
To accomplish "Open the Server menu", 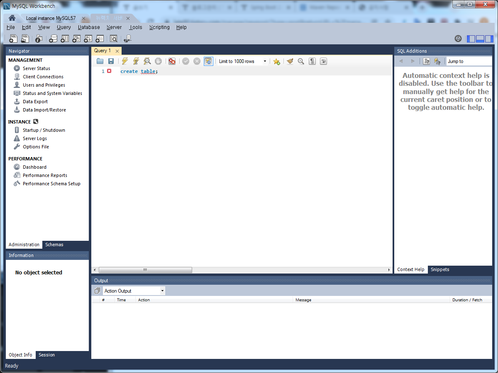I will pos(114,27).
